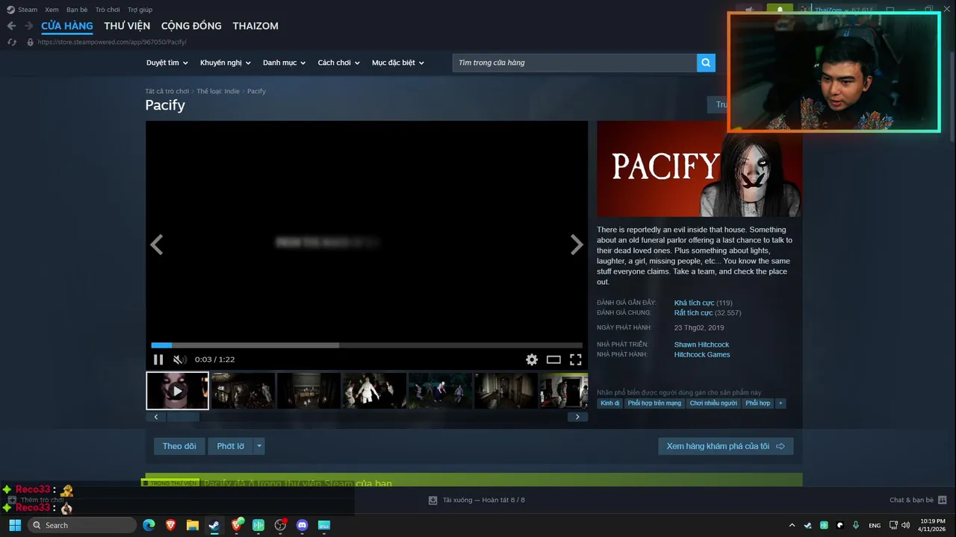
Task: Select the Kinh dị tag
Action: click(x=610, y=403)
